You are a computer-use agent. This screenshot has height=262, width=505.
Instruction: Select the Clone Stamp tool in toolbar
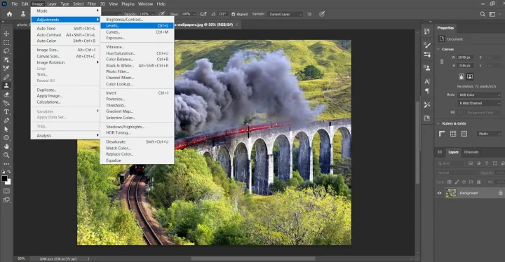coord(6,85)
